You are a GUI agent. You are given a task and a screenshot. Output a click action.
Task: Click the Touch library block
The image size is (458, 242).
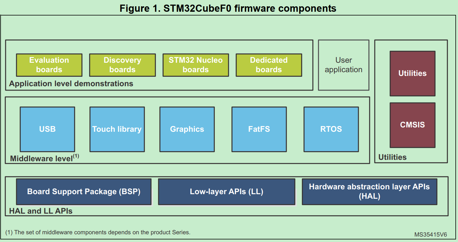tap(117, 129)
